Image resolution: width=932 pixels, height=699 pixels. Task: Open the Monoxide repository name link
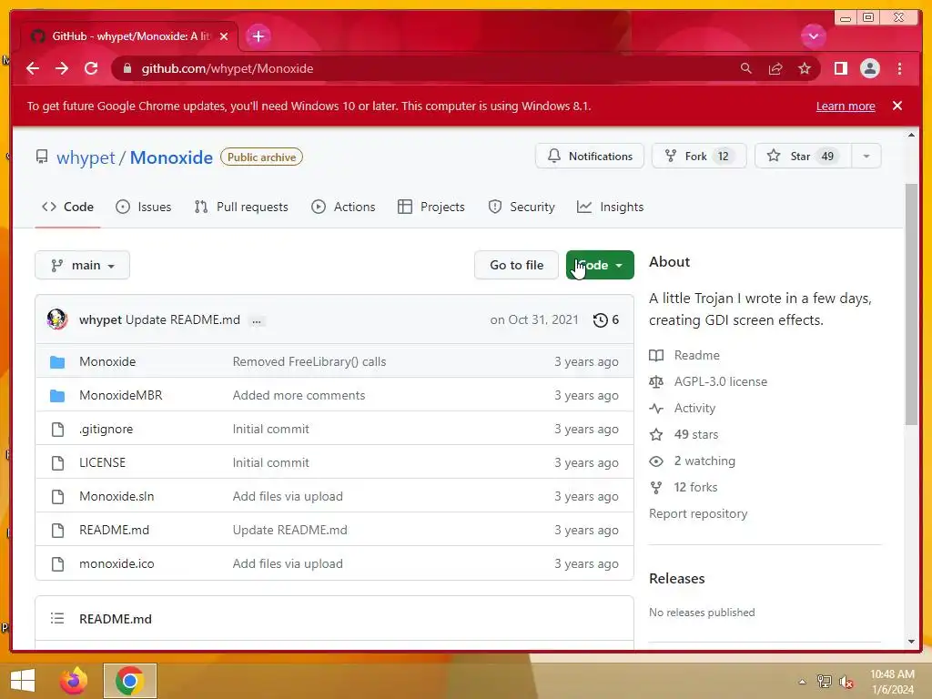coord(171,157)
